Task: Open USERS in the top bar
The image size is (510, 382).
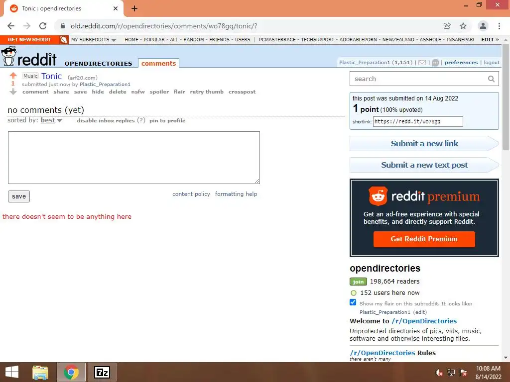Action: (243, 40)
